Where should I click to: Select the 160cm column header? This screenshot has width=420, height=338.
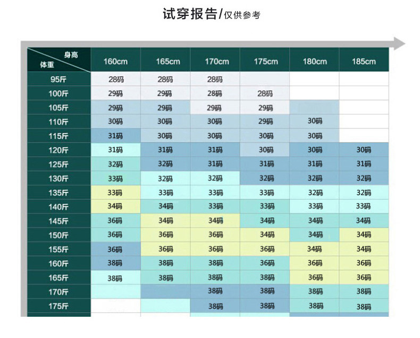click(115, 60)
